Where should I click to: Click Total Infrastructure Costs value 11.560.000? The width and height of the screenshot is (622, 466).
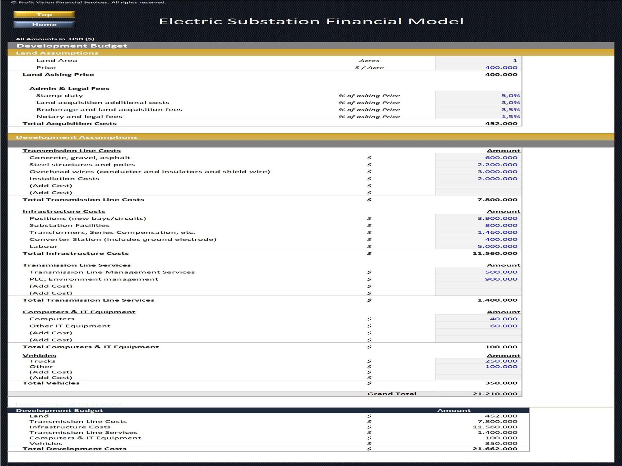click(x=495, y=253)
